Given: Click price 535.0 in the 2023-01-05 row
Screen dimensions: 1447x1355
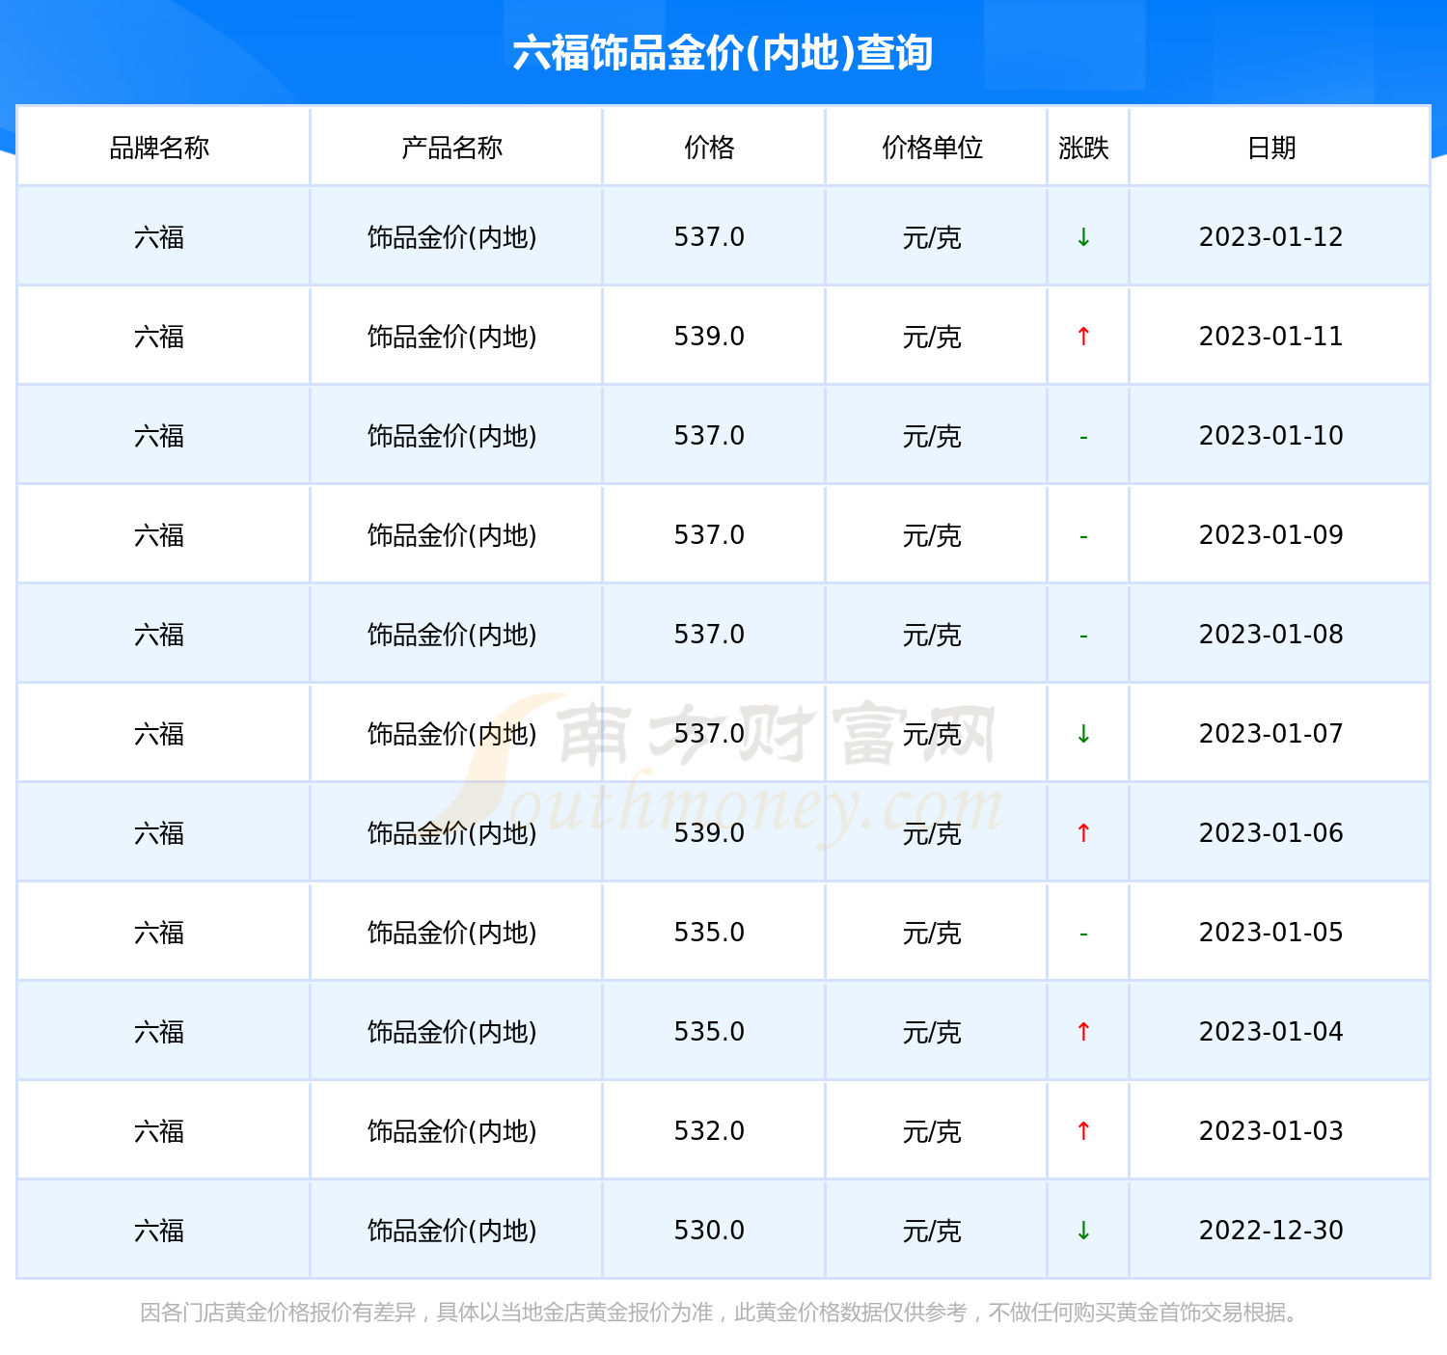Looking at the screenshot, I should tap(709, 933).
